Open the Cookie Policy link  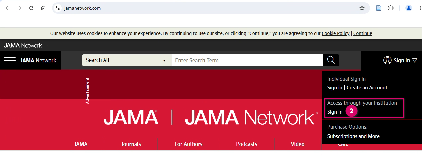[335, 33]
